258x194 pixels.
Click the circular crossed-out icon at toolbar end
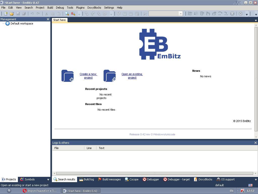[x=241, y=14]
